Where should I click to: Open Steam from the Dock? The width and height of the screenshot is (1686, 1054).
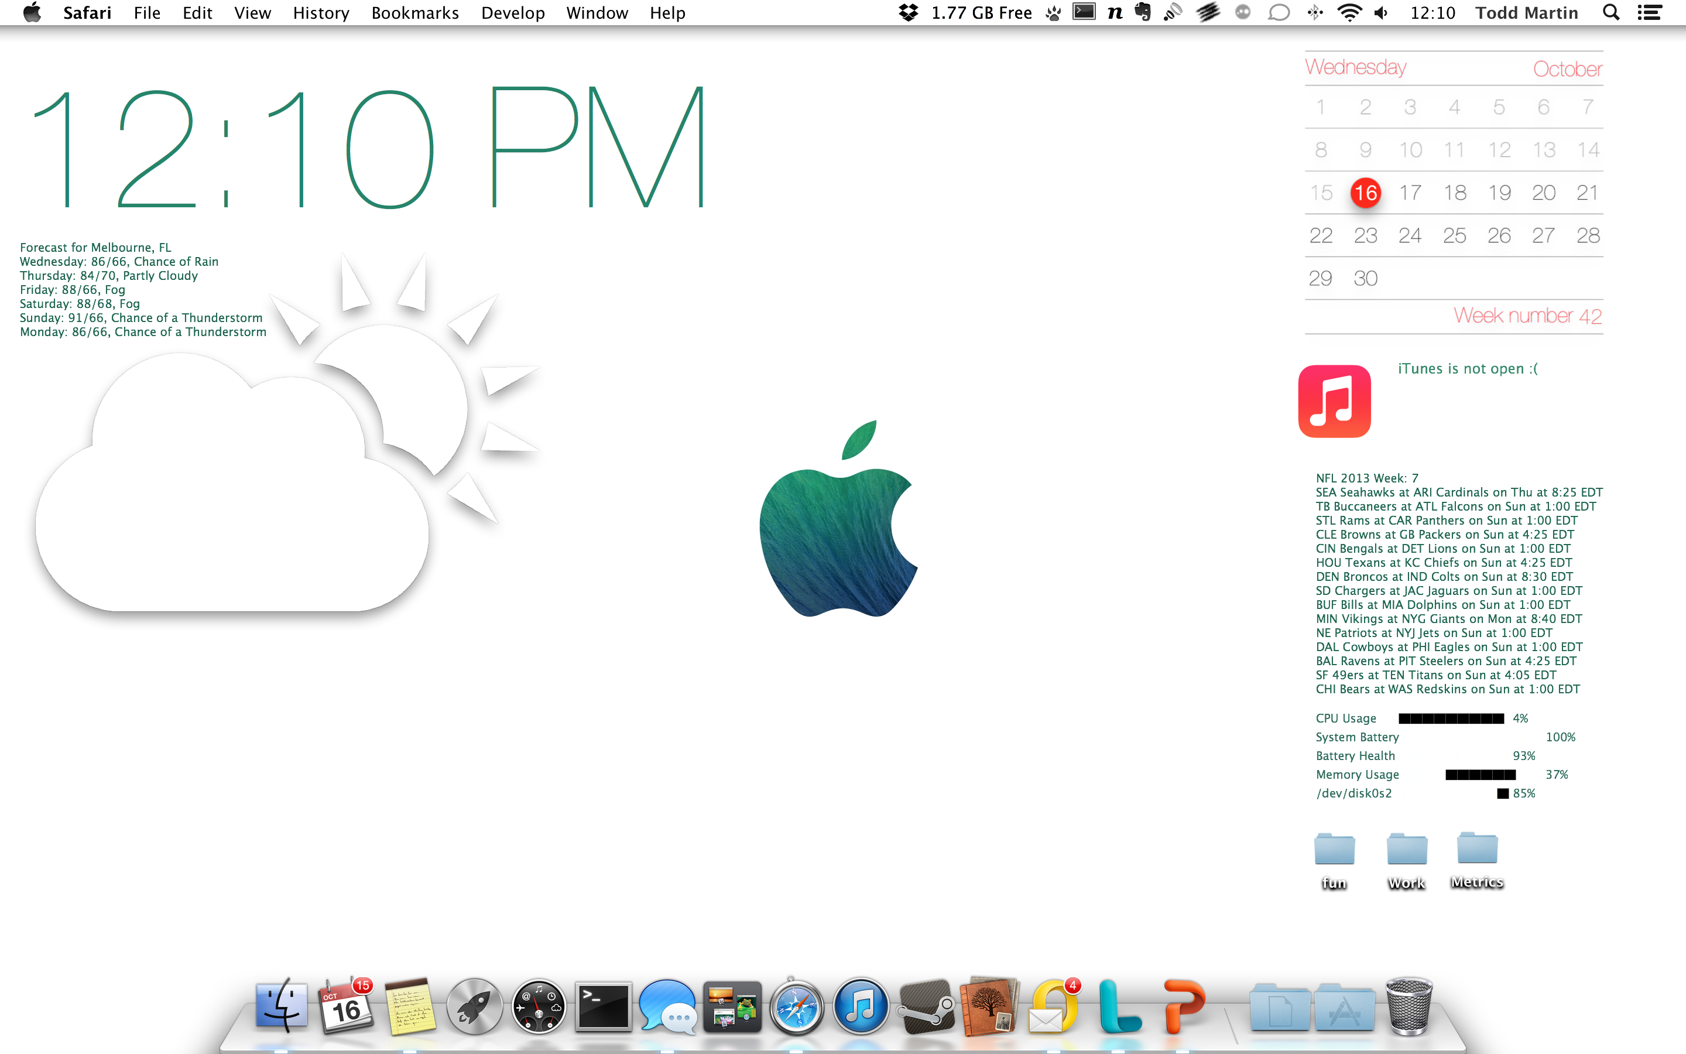(926, 1006)
